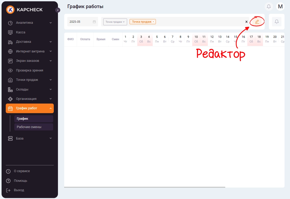This screenshot has height=199, width=290.
Task: Open the Точка продаж dropdown filter
Action: (115, 22)
